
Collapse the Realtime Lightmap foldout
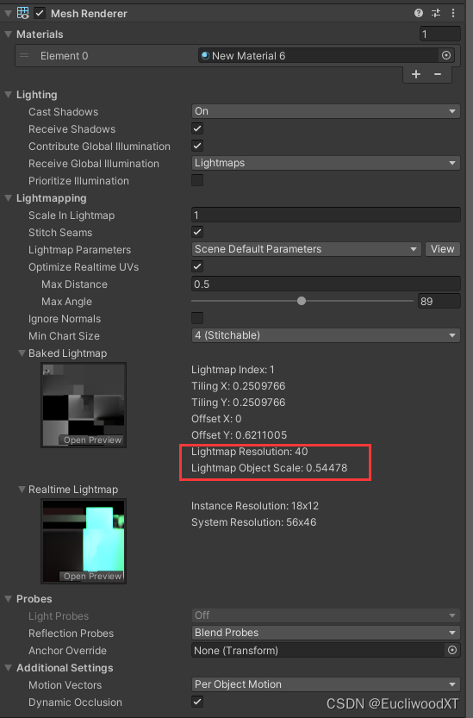22,489
